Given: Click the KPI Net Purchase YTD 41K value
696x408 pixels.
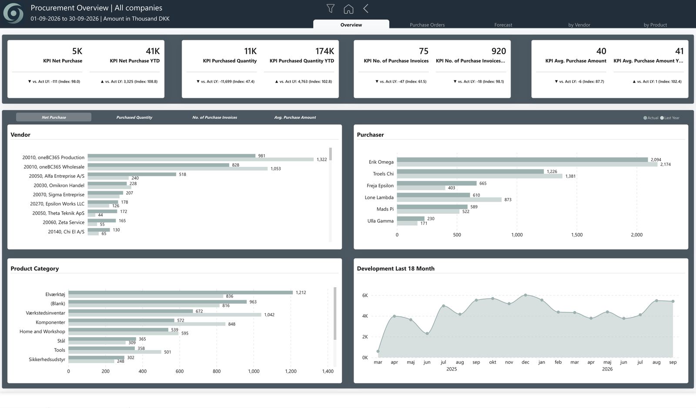Looking at the screenshot, I should (153, 51).
